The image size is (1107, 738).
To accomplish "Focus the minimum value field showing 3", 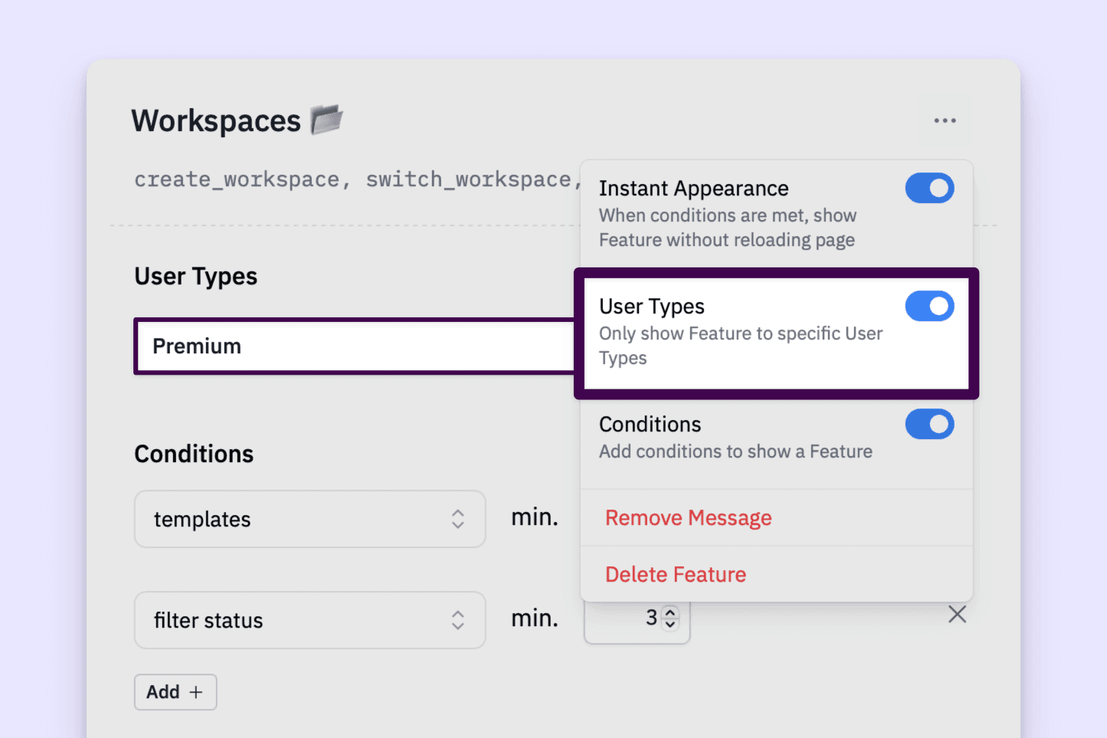I will (624, 619).
